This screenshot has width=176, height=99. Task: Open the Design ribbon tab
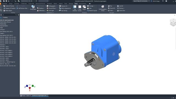11,4
